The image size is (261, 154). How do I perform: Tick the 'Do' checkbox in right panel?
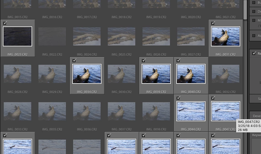pyautogui.click(x=254, y=12)
